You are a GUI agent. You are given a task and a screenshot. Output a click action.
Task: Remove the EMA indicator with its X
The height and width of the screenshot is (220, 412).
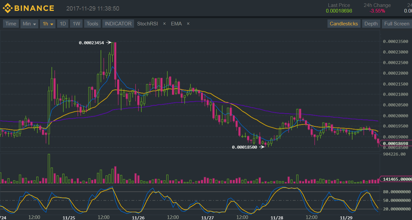188,24
